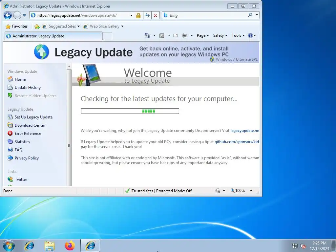
Task: Go to the Home page icon
Action: point(147,35)
